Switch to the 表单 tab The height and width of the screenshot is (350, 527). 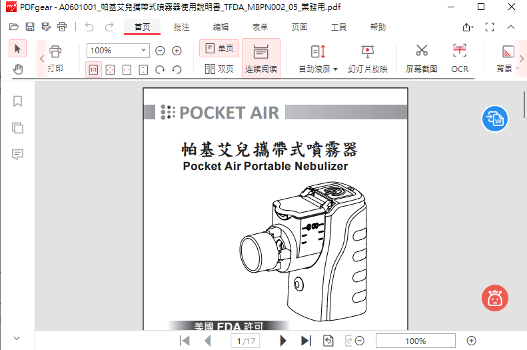tap(260, 27)
